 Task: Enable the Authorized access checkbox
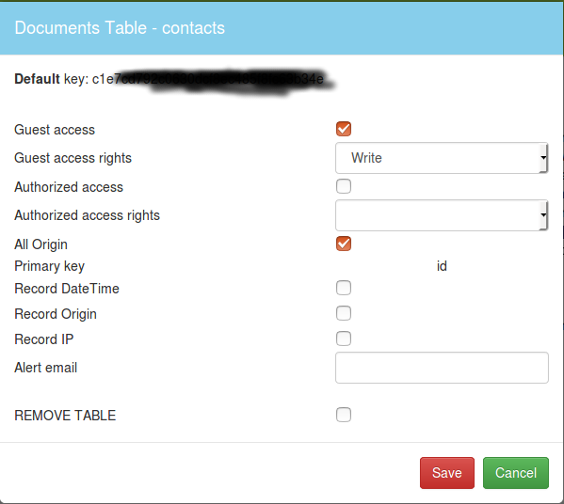click(x=344, y=186)
